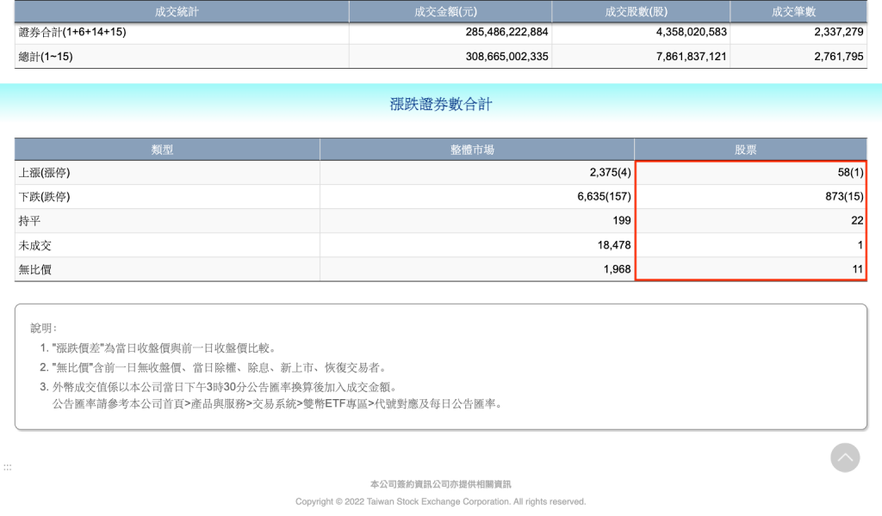Select the value 285,486,222,884
Viewport: 882px width, 516px height.
click(506, 32)
